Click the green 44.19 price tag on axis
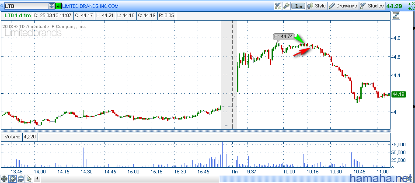 (x=399, y=94)
